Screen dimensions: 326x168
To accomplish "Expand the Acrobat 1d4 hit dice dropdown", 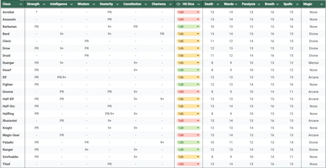I will click(198, 12).
